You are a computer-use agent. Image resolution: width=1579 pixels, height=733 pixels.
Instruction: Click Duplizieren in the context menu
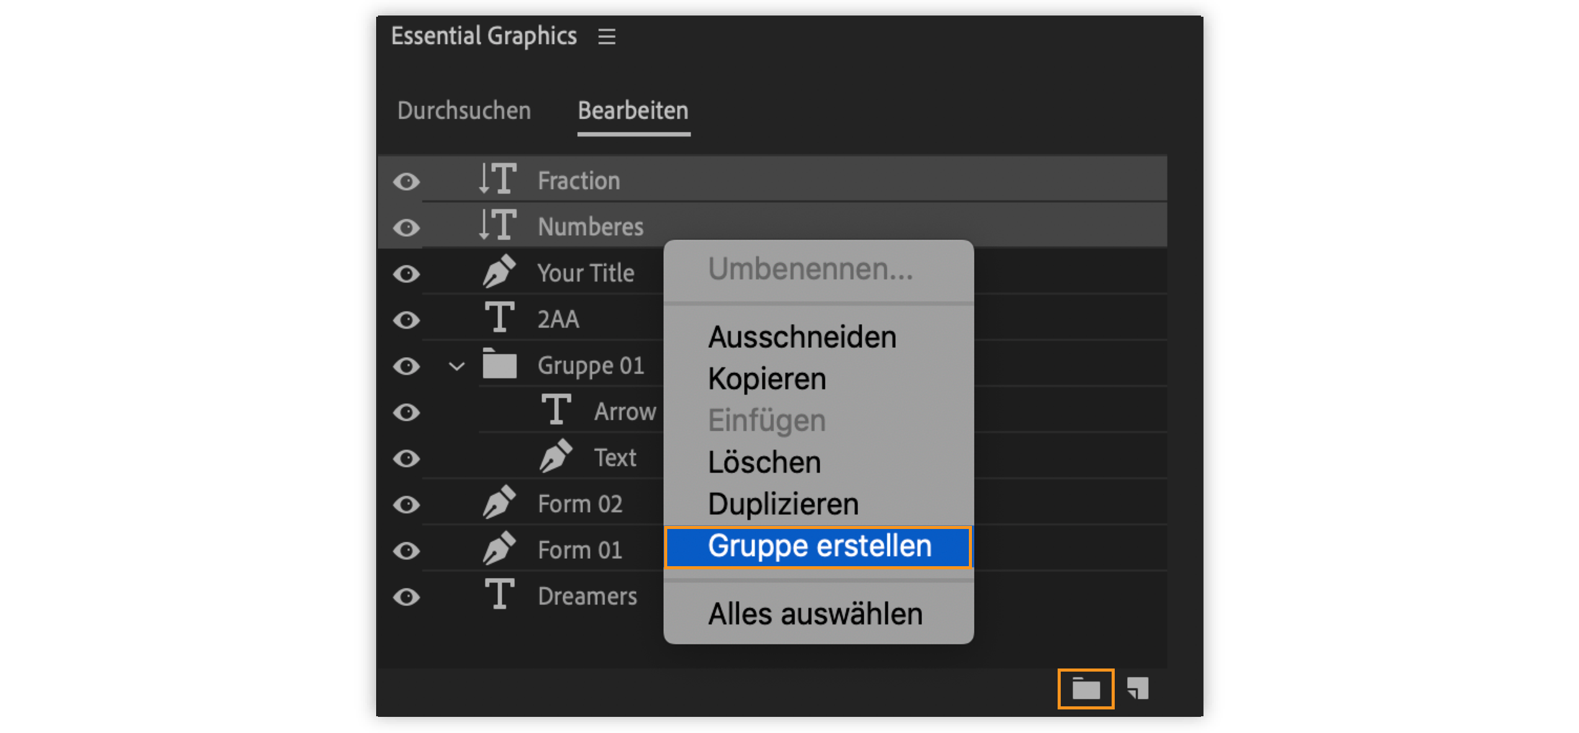coord(784,503)
